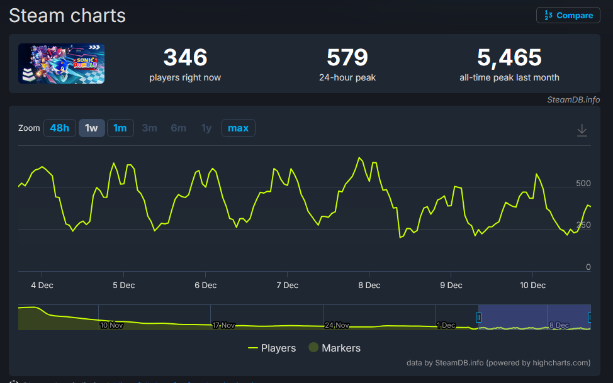Set chart zoom to 6m
This screenshot has height=383, width=613.
[x=178, y=128]
